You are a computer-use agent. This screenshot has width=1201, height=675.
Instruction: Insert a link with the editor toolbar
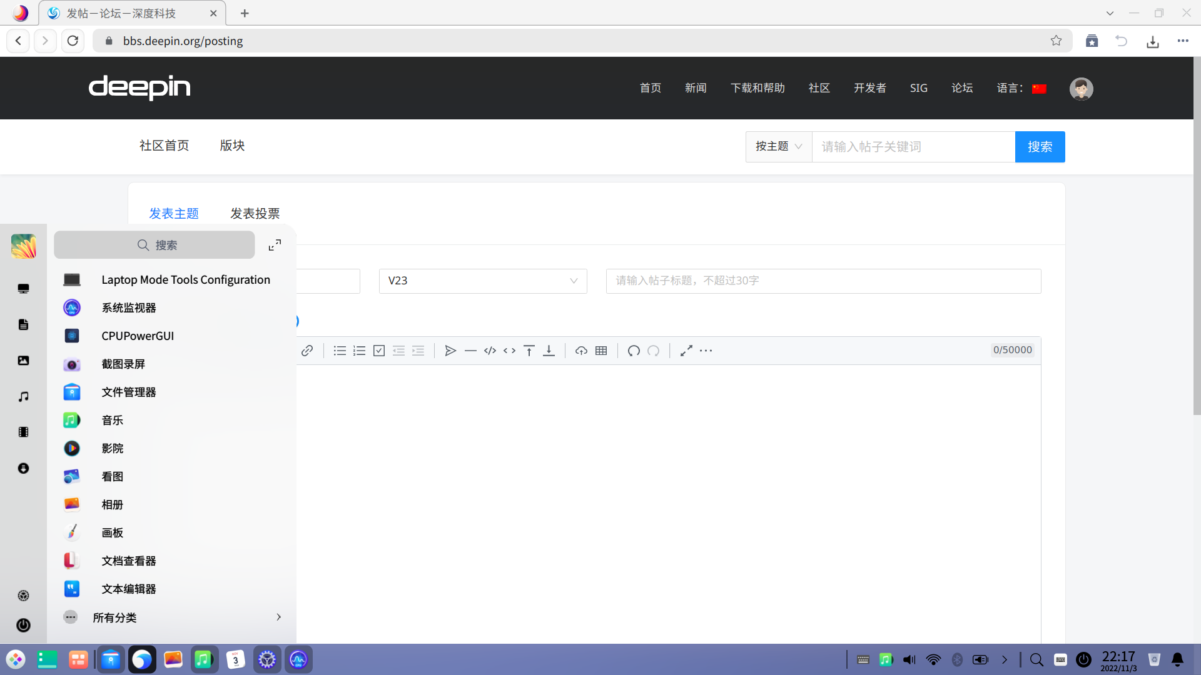click(x=307, y=351)
